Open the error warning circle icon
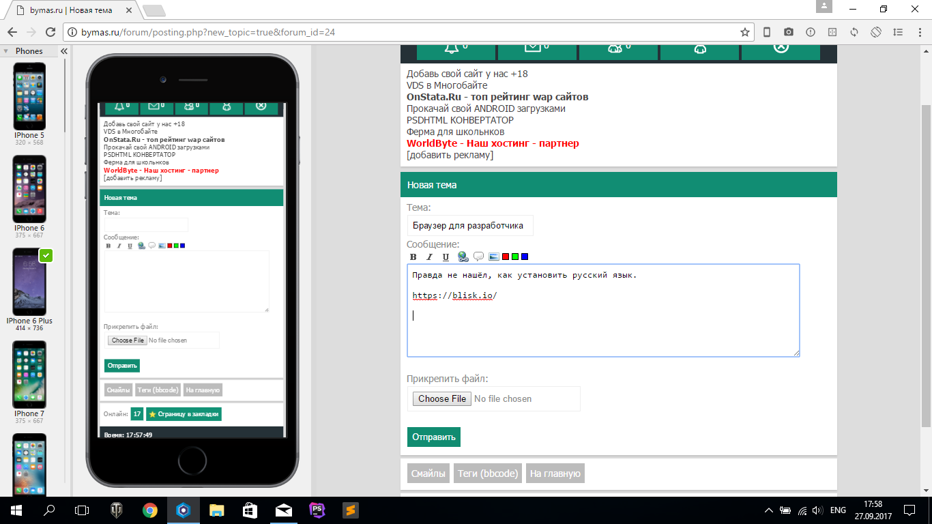Image resolution: width=932 pixels, height=524 pixels. [x=810, y=32]
